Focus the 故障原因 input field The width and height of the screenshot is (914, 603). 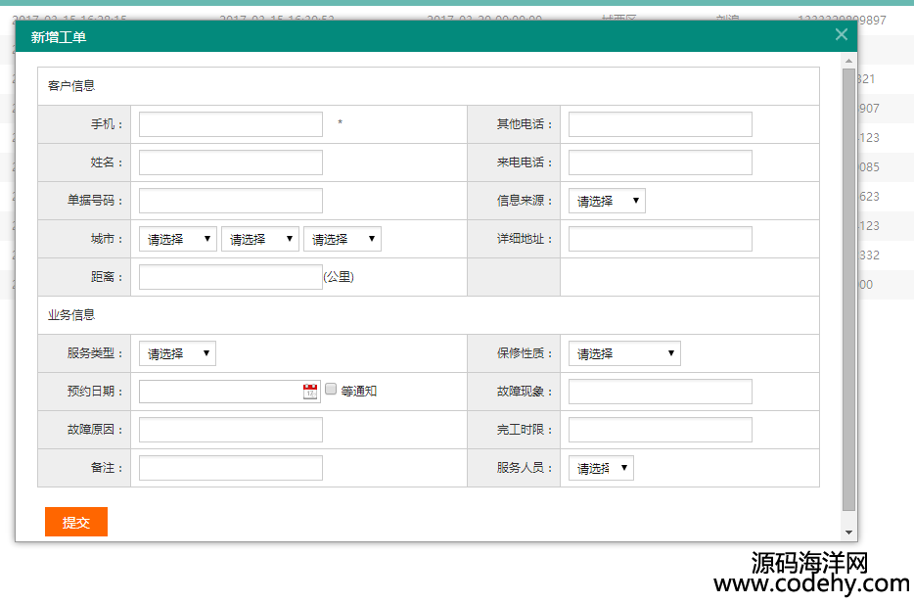coord(231,430)
